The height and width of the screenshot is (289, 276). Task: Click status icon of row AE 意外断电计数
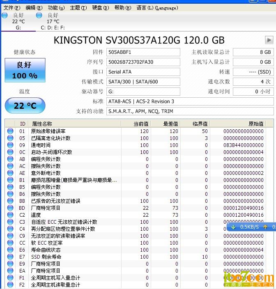[10, 173]
